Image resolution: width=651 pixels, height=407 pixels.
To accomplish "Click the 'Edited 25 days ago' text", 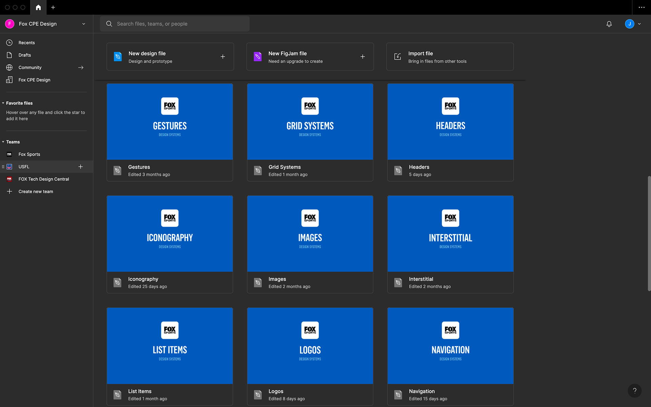I will pos(147,287).
